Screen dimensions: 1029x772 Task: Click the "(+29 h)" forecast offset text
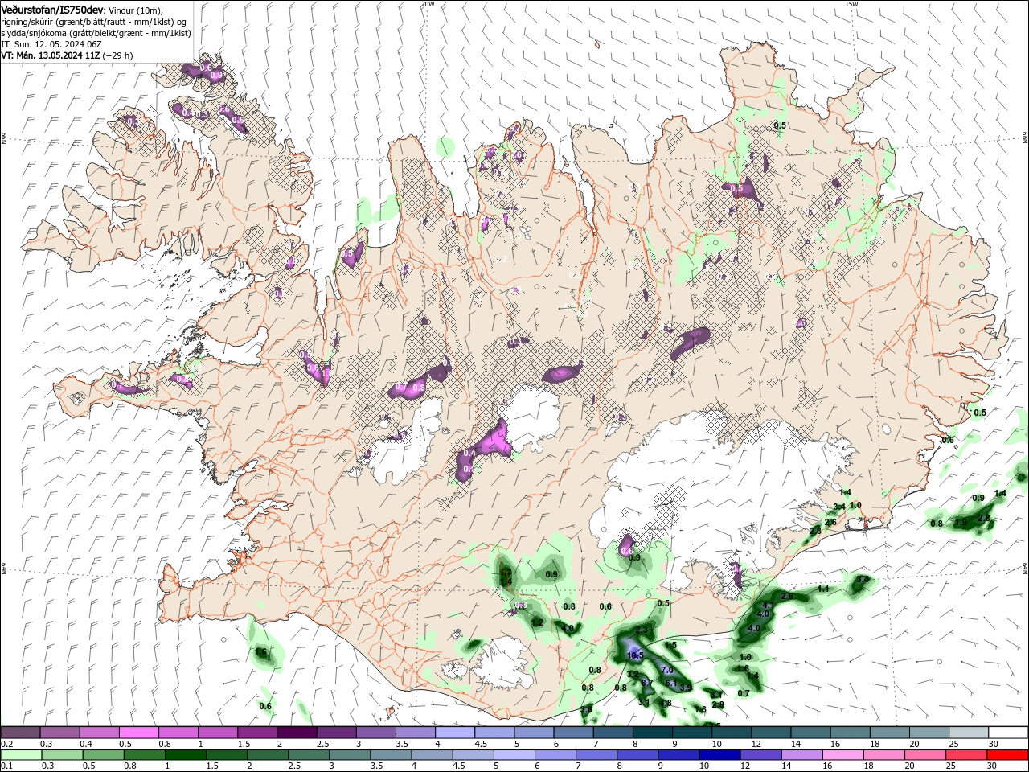coord(117,55)
